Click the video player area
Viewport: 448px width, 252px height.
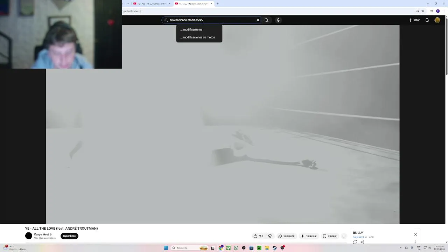pos(223,124)
